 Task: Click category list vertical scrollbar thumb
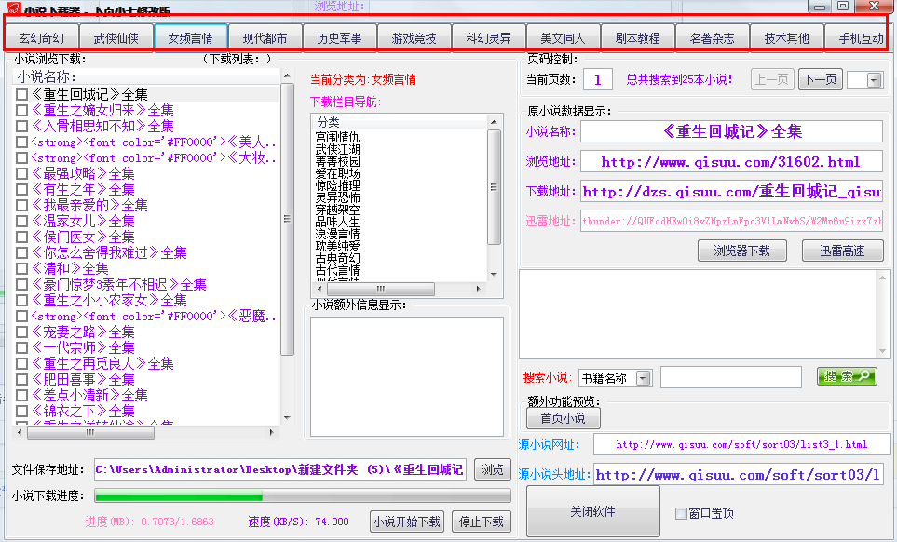tap(494, 187)
